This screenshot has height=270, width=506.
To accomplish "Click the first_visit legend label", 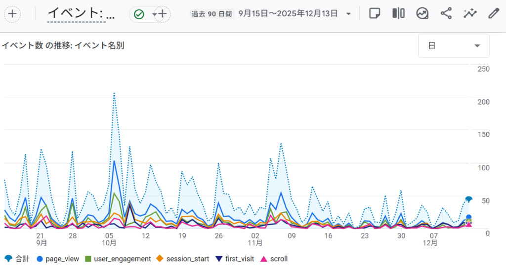I will click(239, 259).
